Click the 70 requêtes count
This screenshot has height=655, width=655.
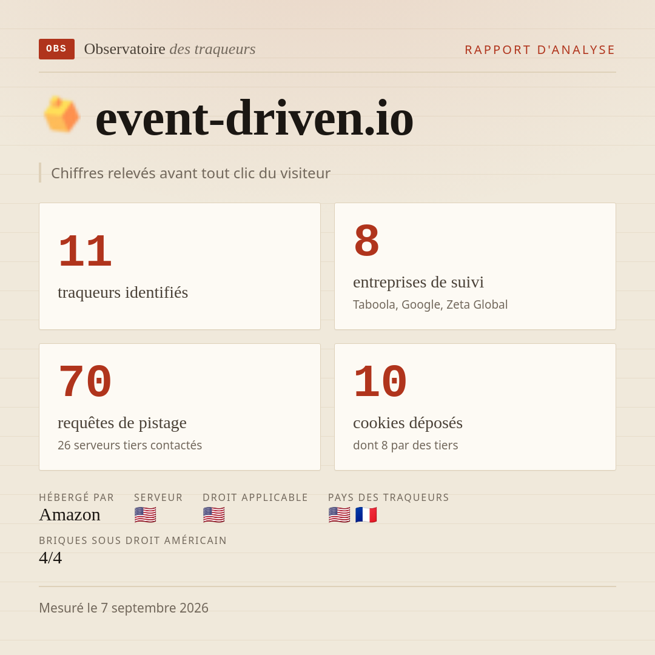tap(86, 381)
